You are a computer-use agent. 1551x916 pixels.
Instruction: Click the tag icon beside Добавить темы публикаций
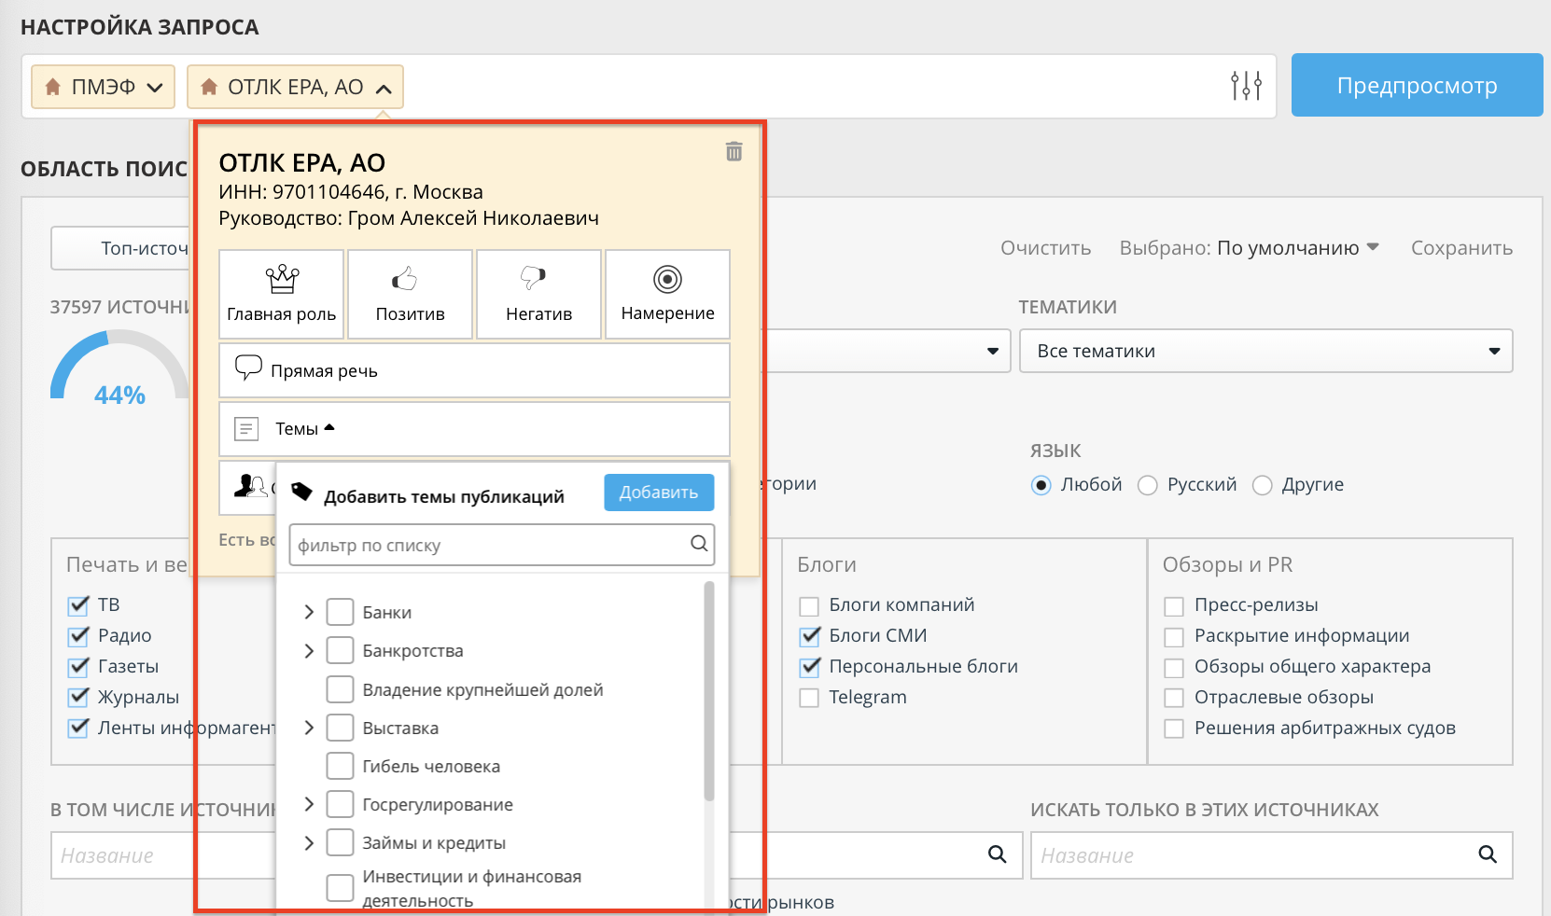point(301,492)
